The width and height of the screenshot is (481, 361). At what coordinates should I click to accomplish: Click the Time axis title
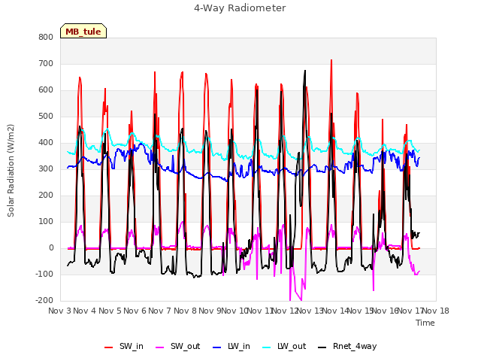tap(425, 323)
